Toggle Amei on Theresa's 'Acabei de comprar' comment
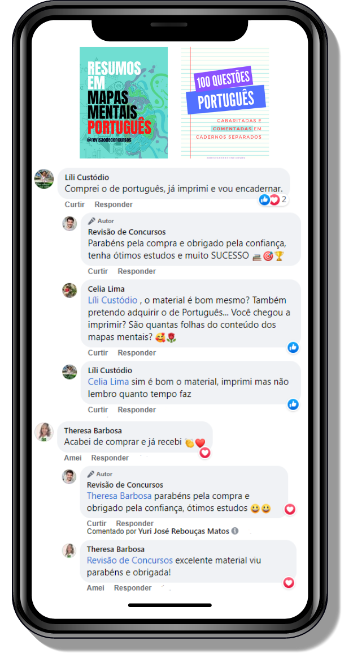Image resolution: width=353 pixels, height=653 pixels. click(x=73, y=458)
